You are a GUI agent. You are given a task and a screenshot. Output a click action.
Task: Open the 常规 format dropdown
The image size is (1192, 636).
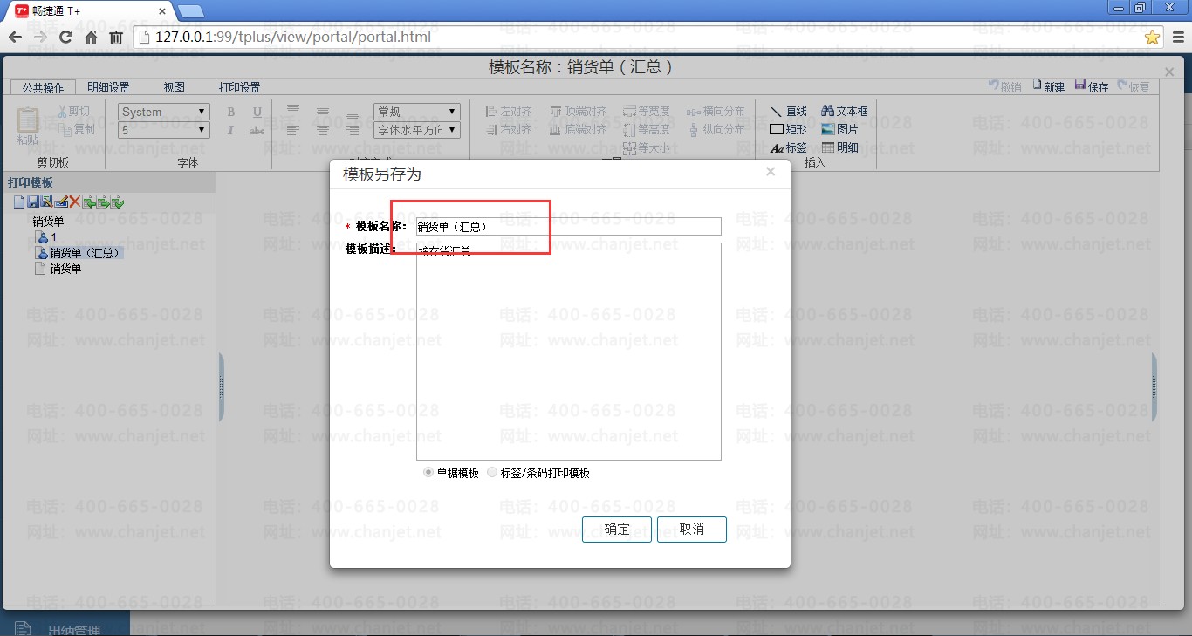(x=417, y=112)
